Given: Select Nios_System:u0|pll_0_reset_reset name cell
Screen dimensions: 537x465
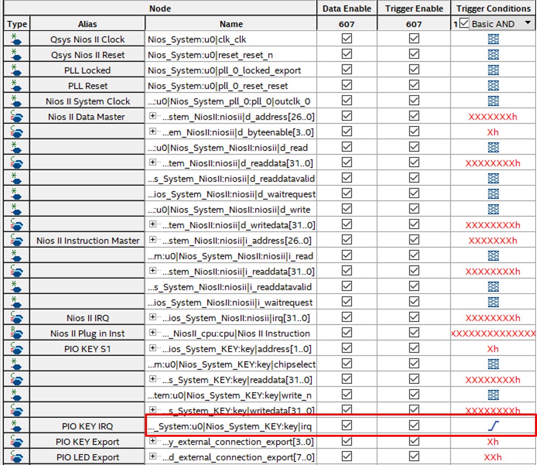Looking at the screenshot, I should click(231, 86).
